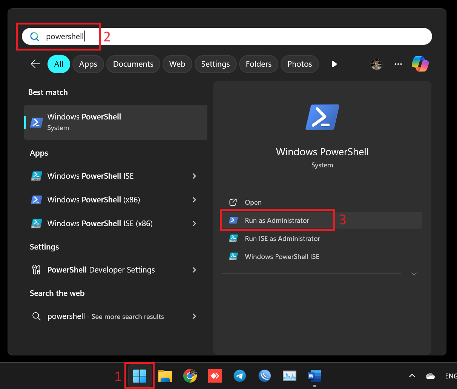Launch Copilot from the search panel
The height and width of the screenshot is (389, 457).
click(420, 64)
